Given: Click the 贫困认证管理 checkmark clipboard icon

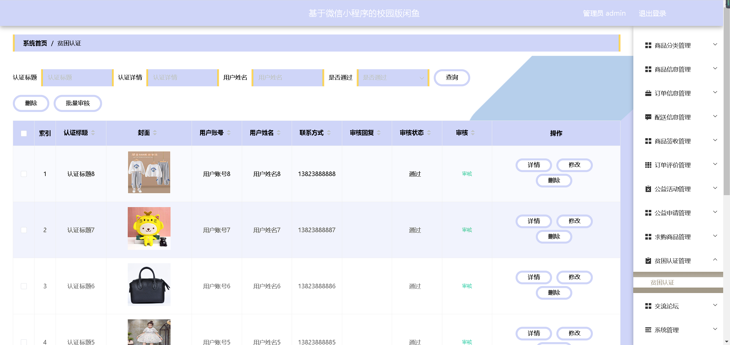Looking at the screenshot, I should coord(648,261).
